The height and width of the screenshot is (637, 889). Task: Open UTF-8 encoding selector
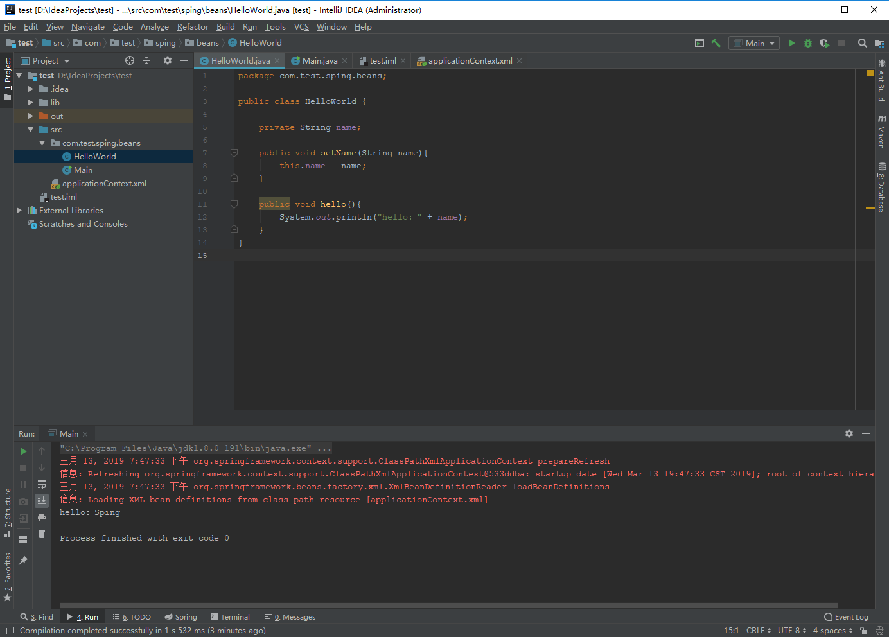point(792,631)
